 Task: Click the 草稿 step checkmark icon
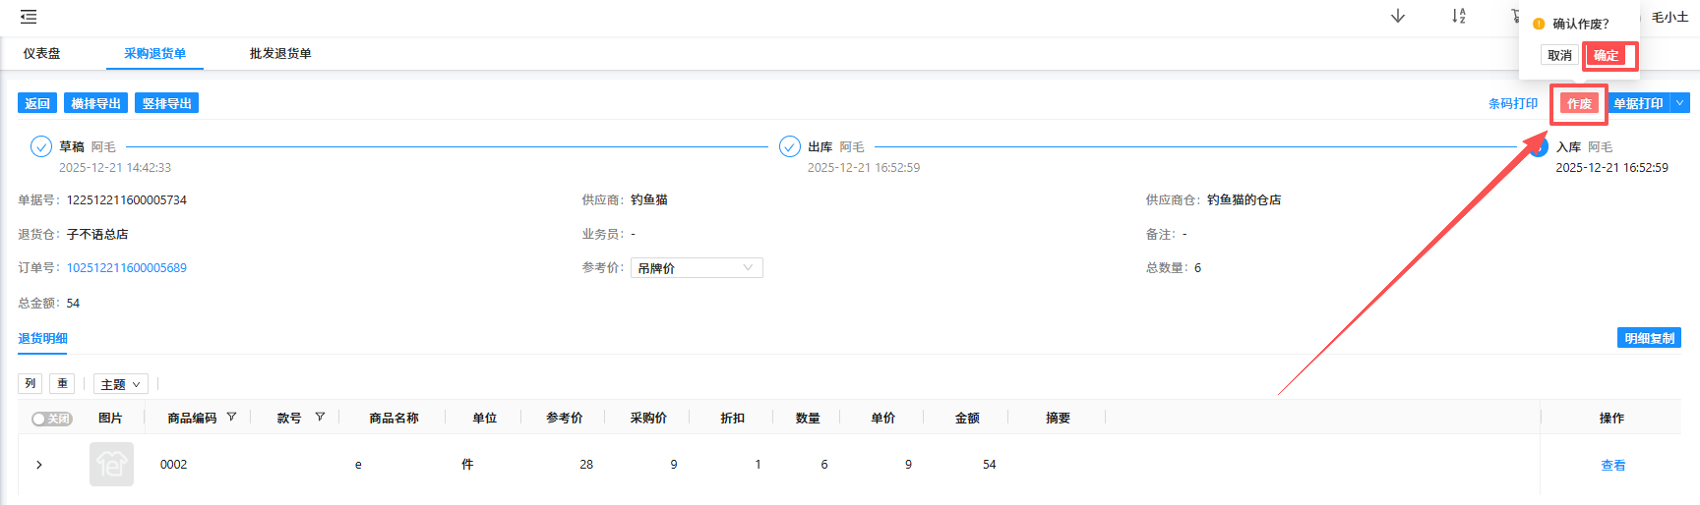coord(41,146)
